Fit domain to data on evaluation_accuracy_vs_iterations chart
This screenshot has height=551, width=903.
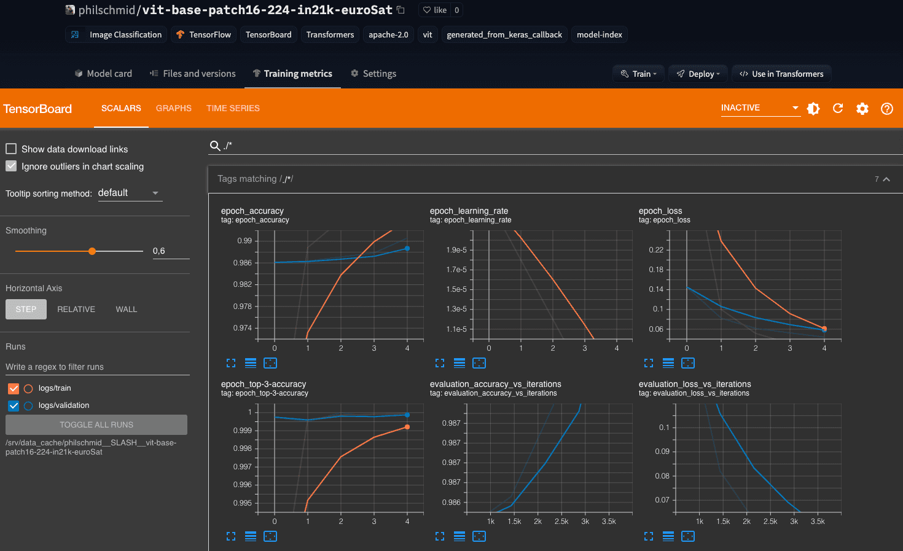click(x=479, y=536)
